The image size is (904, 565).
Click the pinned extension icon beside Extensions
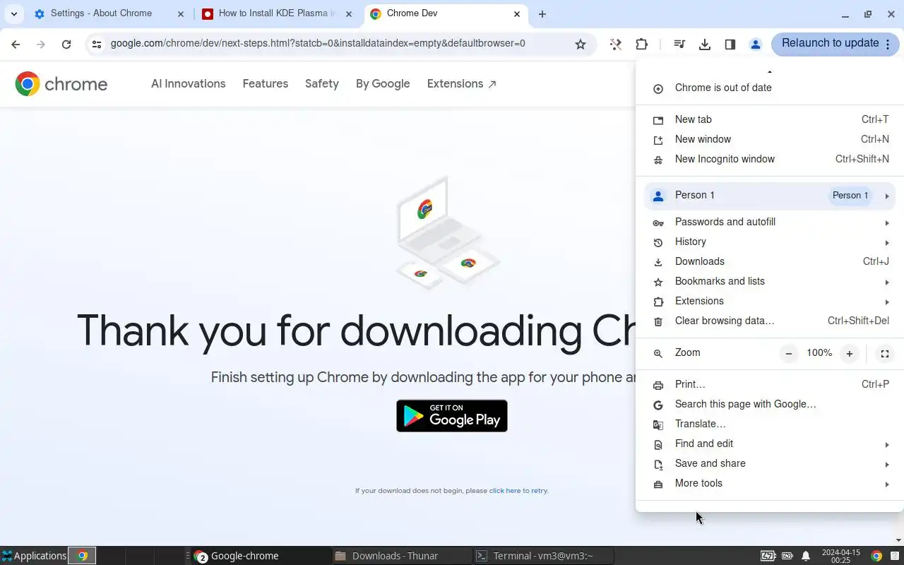[616, 44]
